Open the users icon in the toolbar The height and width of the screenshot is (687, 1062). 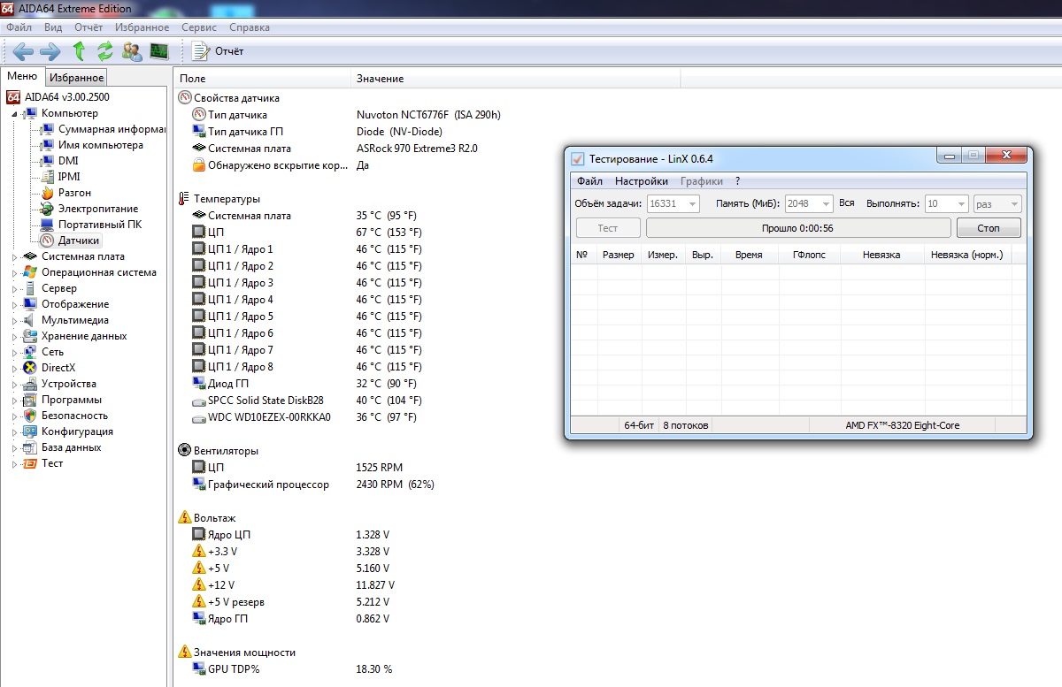pyautogui.click(x=132, y=50)
